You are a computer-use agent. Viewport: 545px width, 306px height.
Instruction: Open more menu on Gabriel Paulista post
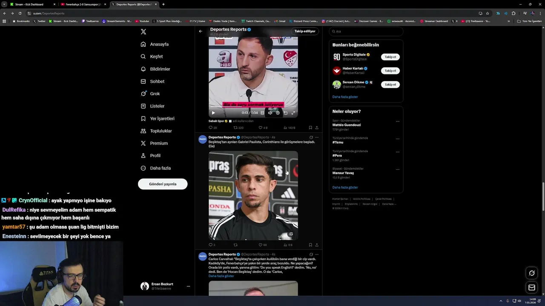coord(316,137)
